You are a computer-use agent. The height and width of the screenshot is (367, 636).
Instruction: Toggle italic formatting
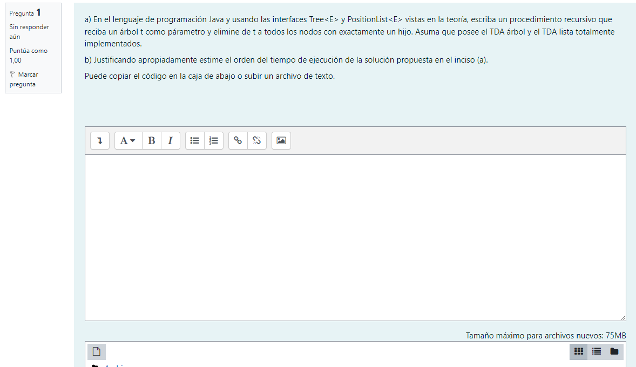170,141
